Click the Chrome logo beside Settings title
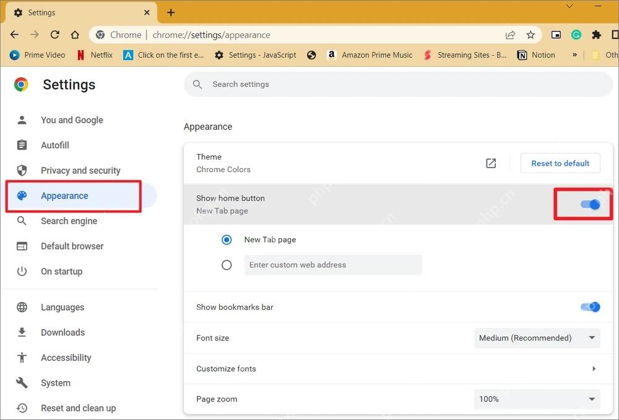Screen dimensions: 619x420 tap(21, 84)
